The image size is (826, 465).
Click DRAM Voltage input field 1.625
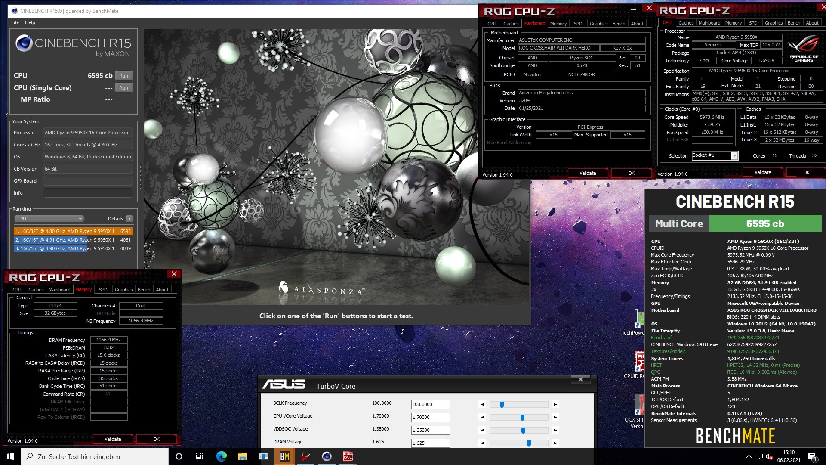pos(430,443)
